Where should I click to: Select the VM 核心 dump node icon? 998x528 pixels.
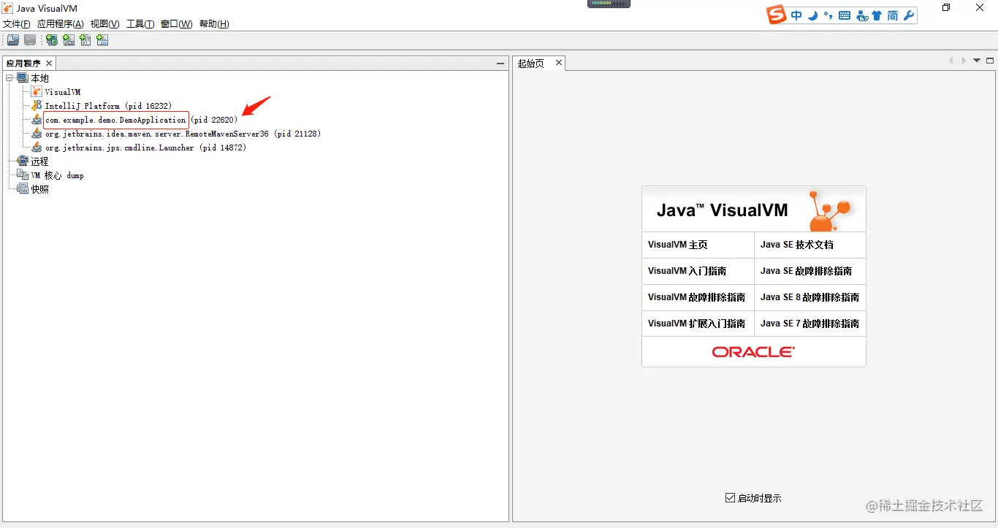[x=23, y=175]
